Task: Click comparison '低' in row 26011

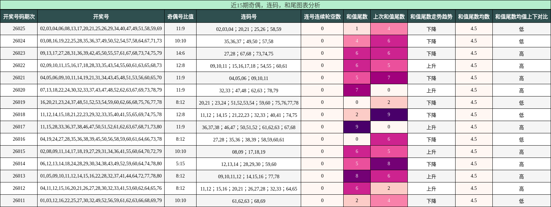Action: (522, 201)
